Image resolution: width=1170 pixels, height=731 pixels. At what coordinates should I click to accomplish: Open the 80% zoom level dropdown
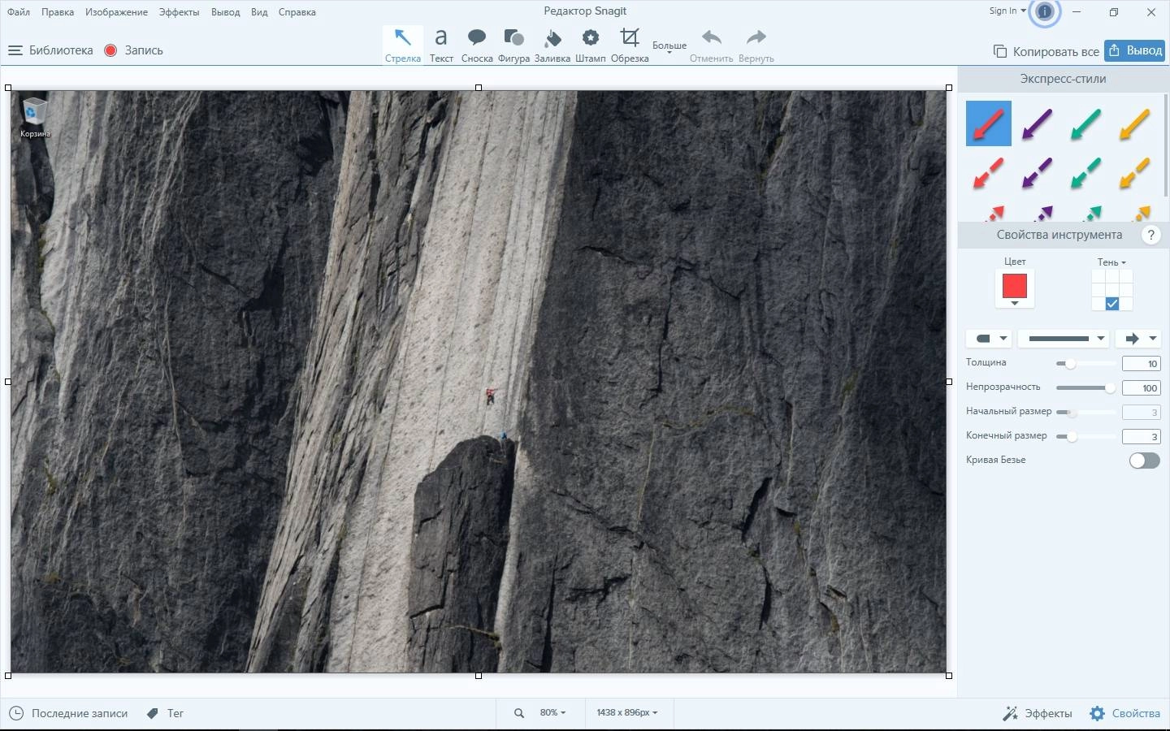click(x=552, y=713)
